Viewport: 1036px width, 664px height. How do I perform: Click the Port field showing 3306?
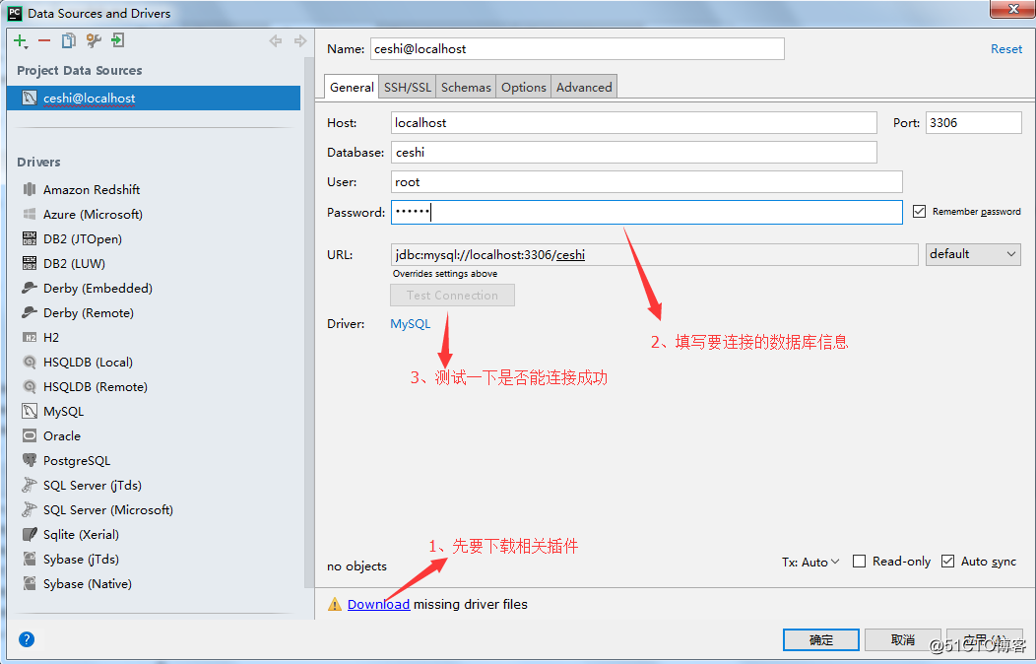[x=973, y=123]
